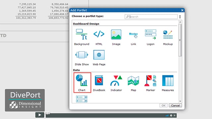
Task: Adjust the video volume bars
Action: pos(167,115)
